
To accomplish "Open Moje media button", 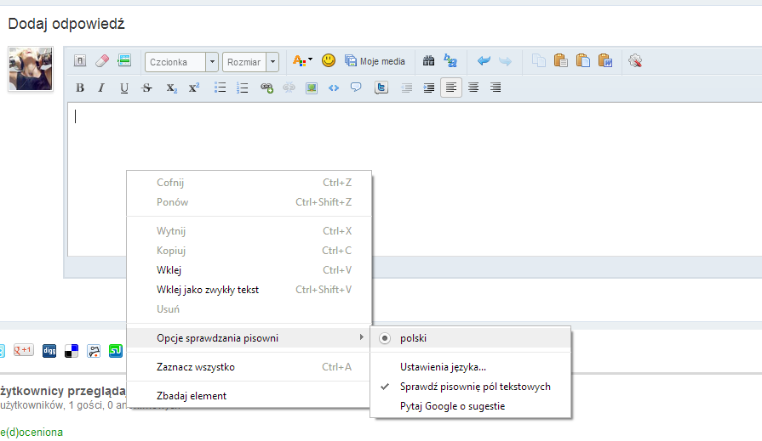I will point(375,61).
